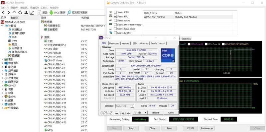Click the Validate button in CPU-Z
The height and width of the screenshot is (132, 266).
point(155,112)
